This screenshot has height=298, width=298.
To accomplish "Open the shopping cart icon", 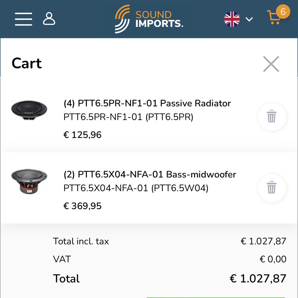I will point(273,18).
